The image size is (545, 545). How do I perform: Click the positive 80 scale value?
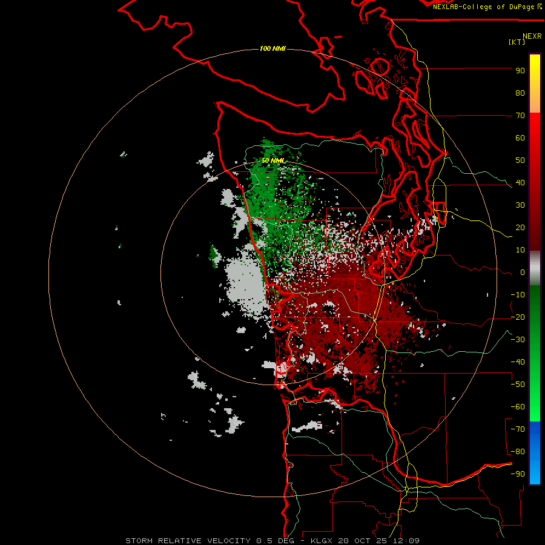coord(520,93)
